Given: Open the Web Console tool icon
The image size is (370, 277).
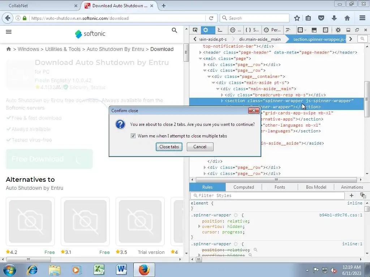Looking at the screenshot, I should (x=220, y=30).
